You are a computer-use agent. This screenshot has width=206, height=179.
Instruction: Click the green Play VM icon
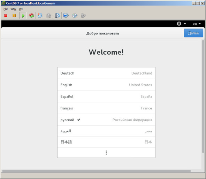pyautogui.click(x=23, y=16)
